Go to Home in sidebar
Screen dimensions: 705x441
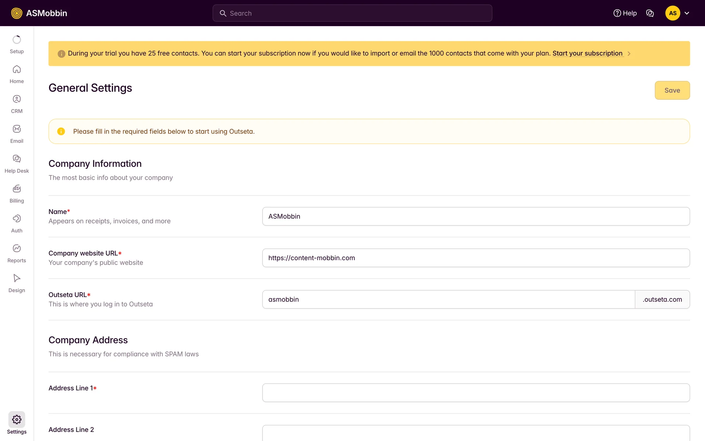coord(17,69)
